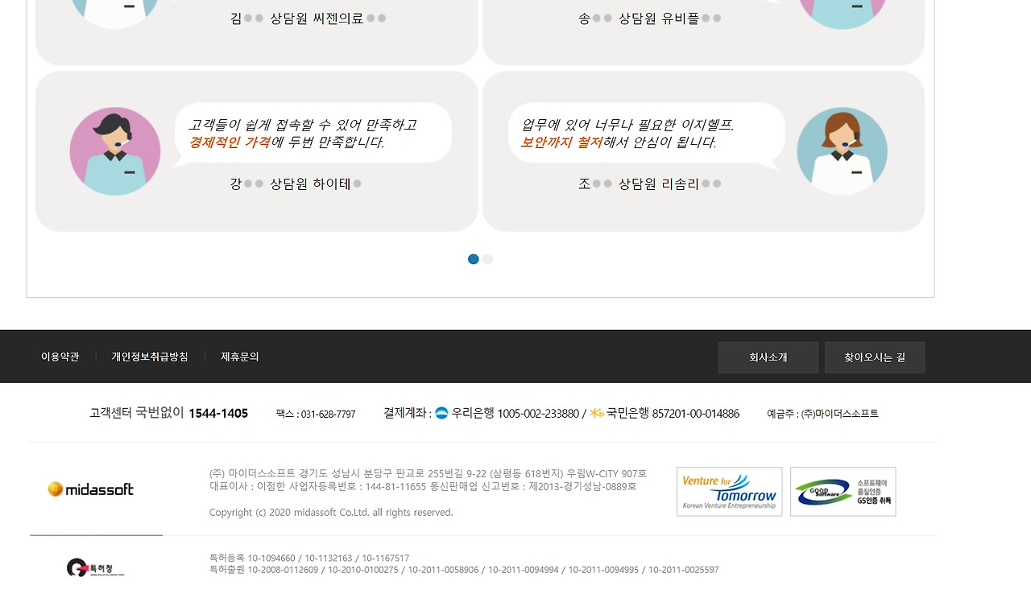Click the 우리은행 bank icon
This screenshot has height=594, width=1031.
441,413
